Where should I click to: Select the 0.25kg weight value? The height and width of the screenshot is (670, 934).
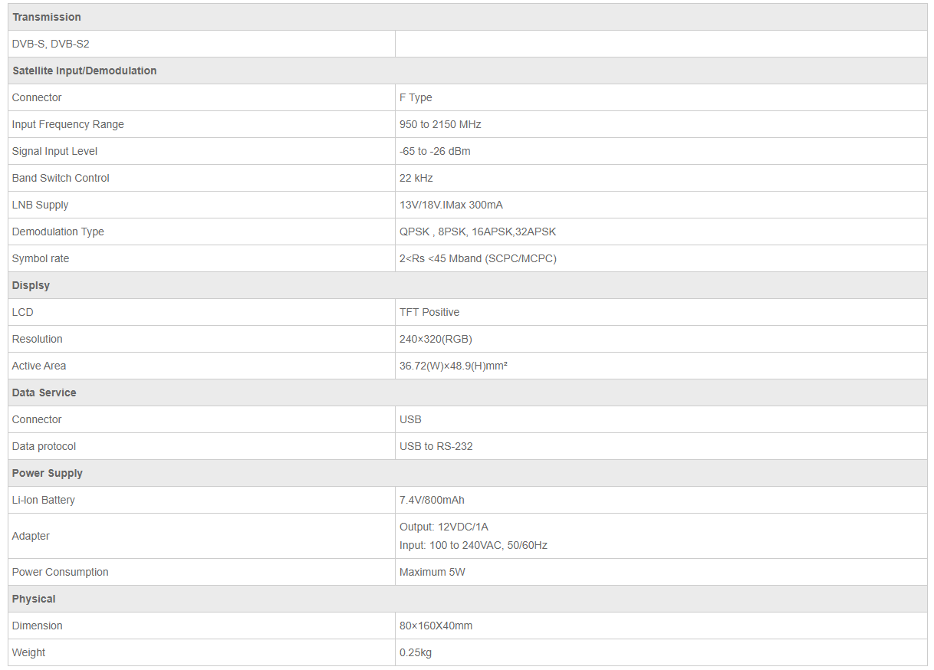pos(416,652)
